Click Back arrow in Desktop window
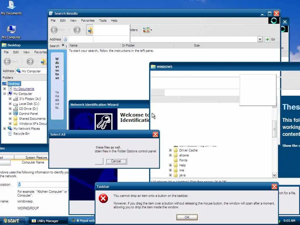This screenshot has height=225, width=300. coord(7,62)
